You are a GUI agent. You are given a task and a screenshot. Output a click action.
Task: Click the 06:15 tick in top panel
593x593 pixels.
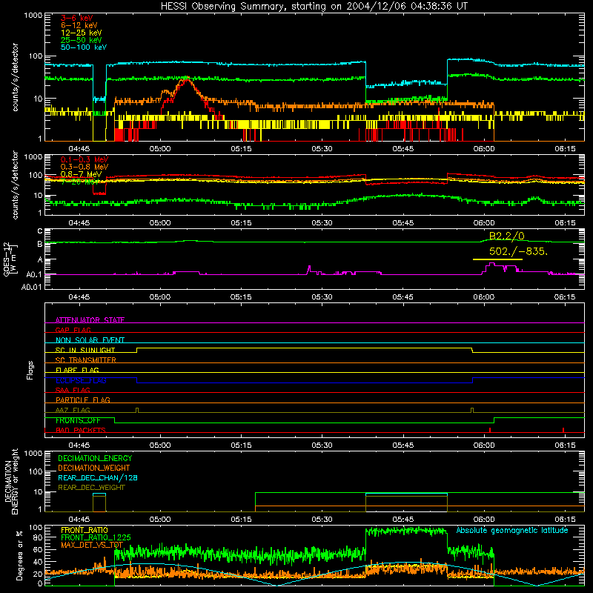(565, 149)
